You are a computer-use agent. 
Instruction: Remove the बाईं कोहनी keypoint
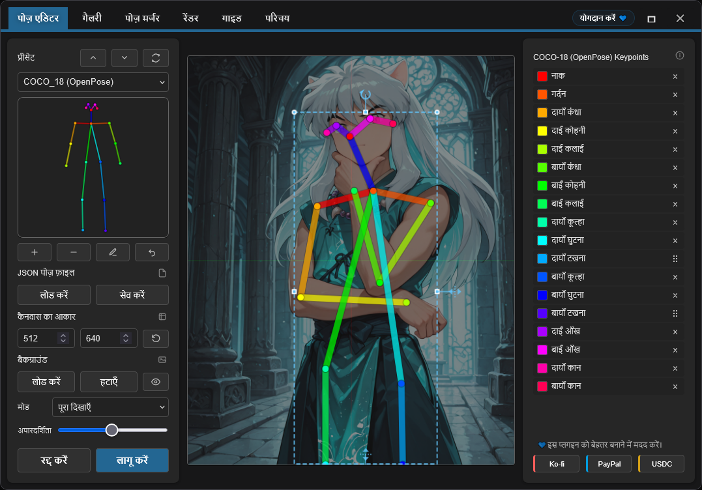tap(675, 186)
